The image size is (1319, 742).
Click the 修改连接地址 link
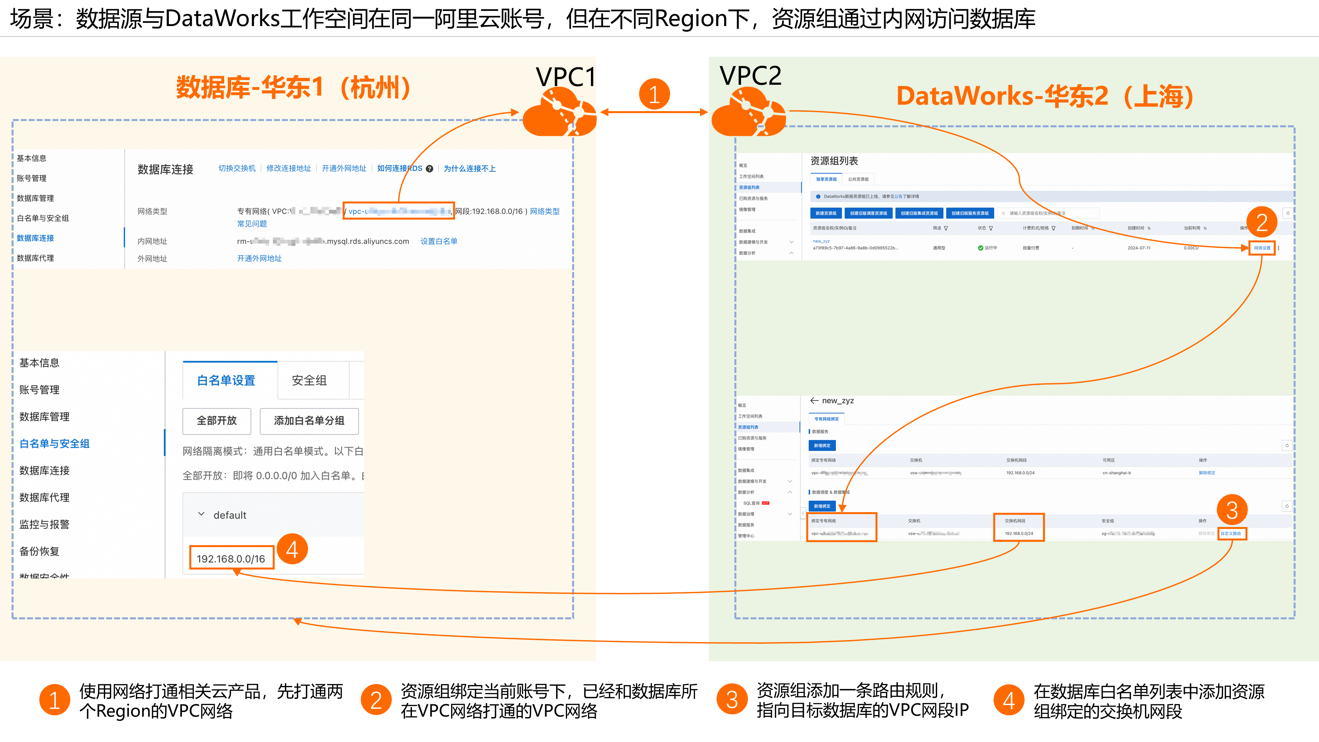pyautogui.click(x=288, y=169)
